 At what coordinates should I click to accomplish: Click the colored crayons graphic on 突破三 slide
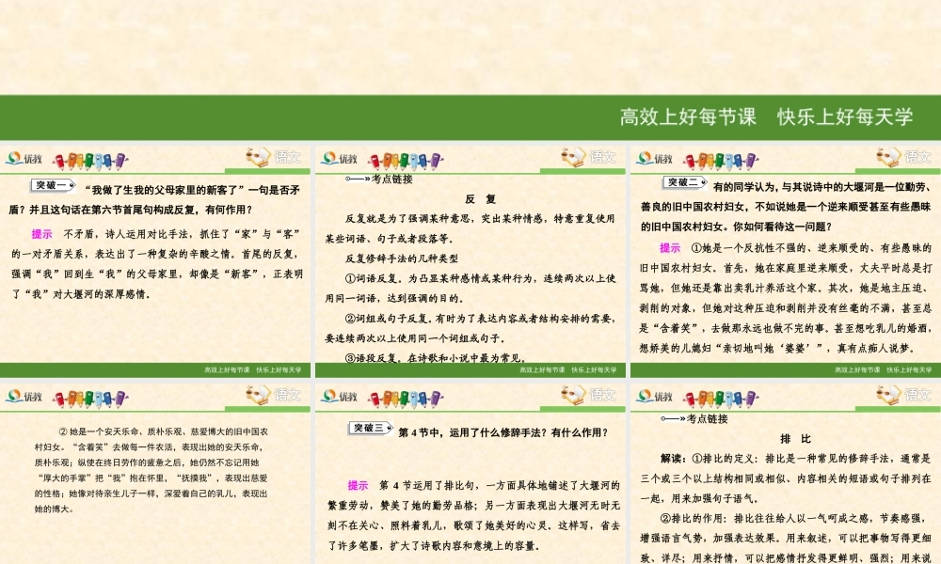click(x=406, y=399)
